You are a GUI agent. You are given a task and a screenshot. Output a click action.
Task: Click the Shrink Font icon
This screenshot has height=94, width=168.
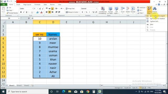[x=43, y=9]
